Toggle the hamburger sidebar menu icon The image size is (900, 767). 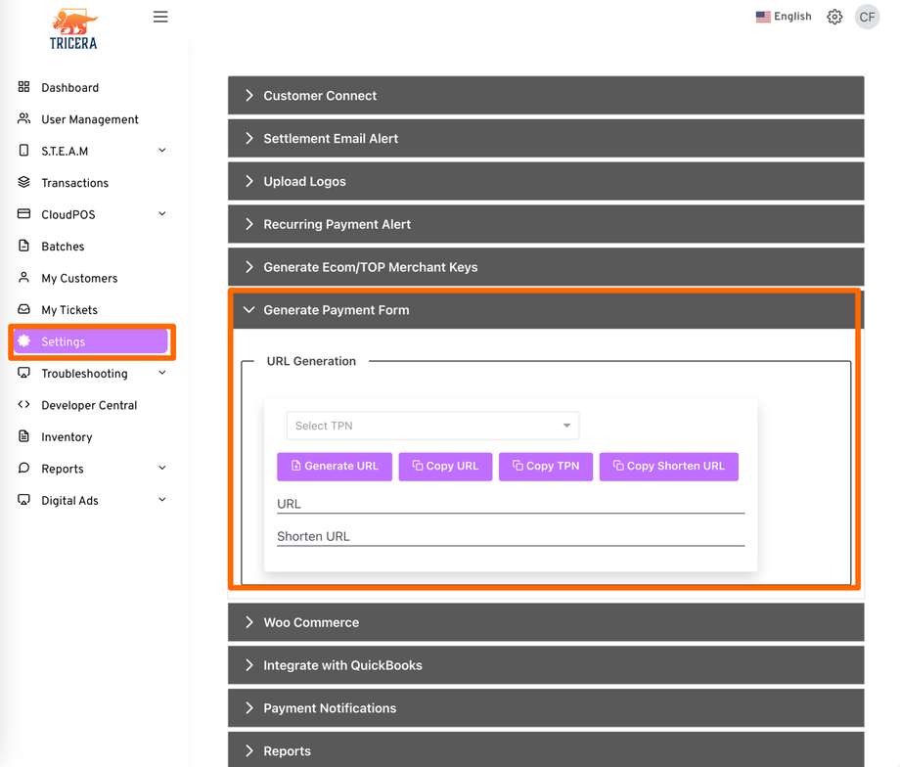point(160,17)
